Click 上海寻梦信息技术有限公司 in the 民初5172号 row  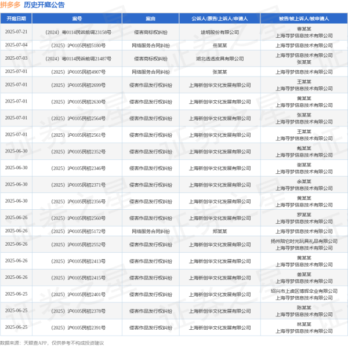304,231
